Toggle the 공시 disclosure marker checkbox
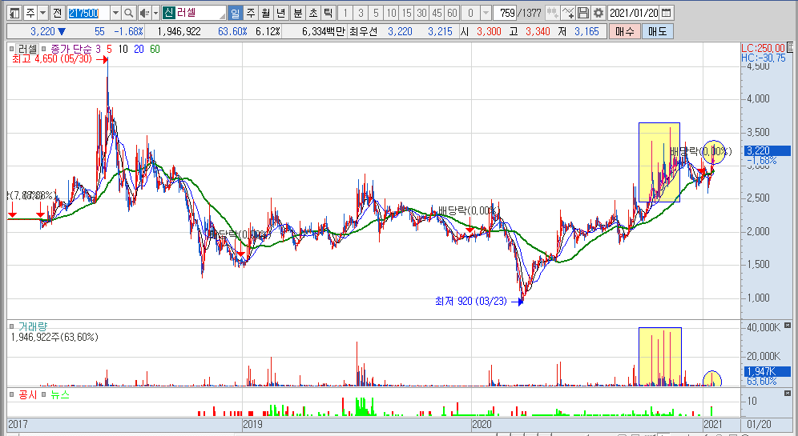 11,395
